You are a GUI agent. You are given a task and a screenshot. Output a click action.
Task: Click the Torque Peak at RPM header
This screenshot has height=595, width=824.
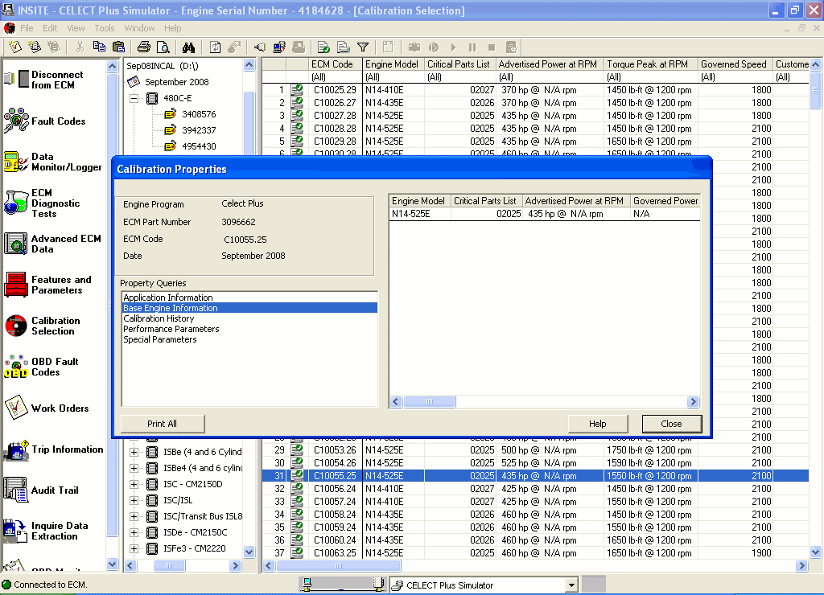(x=650, y=64)
